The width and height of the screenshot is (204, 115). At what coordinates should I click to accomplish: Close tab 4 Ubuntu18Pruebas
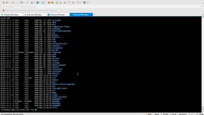pyautogui.click(x=91, y=15)
